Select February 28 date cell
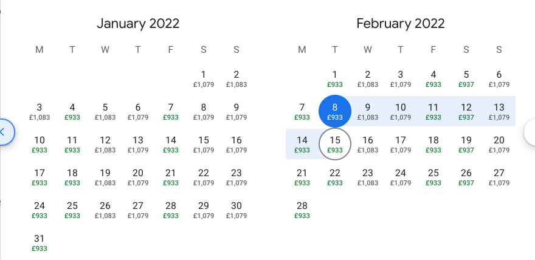 coord(302,210)
